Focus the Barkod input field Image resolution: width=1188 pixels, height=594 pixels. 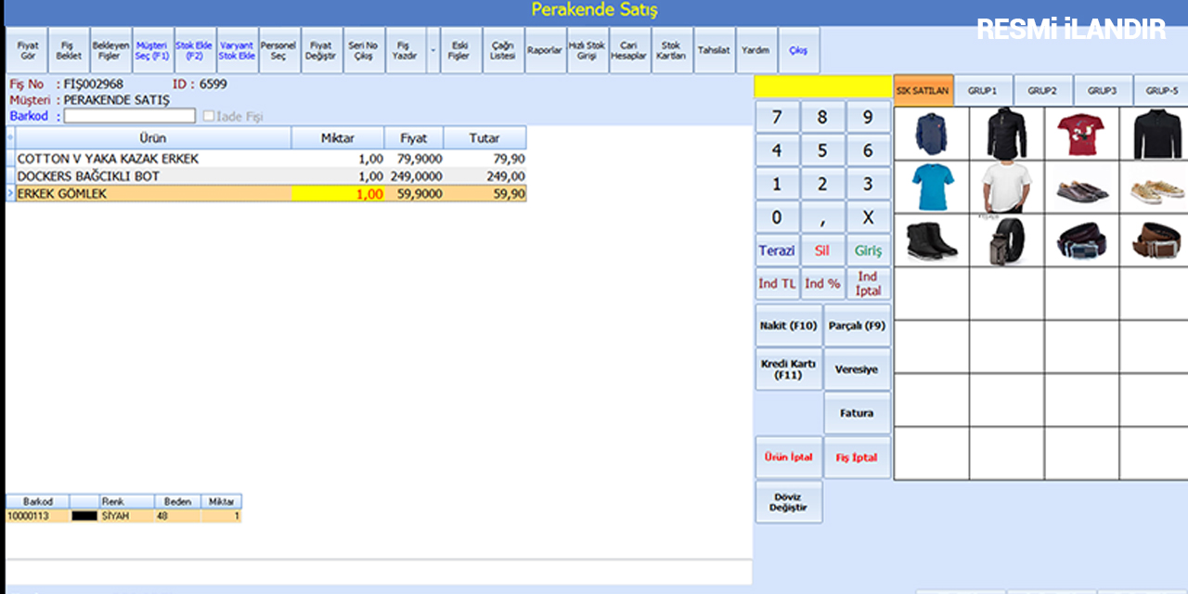click(x=129, y=117)
